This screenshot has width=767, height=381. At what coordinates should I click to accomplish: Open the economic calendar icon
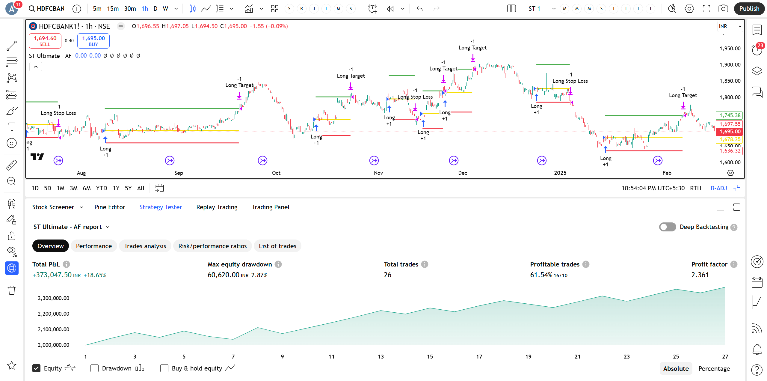[x=757, y=282]
